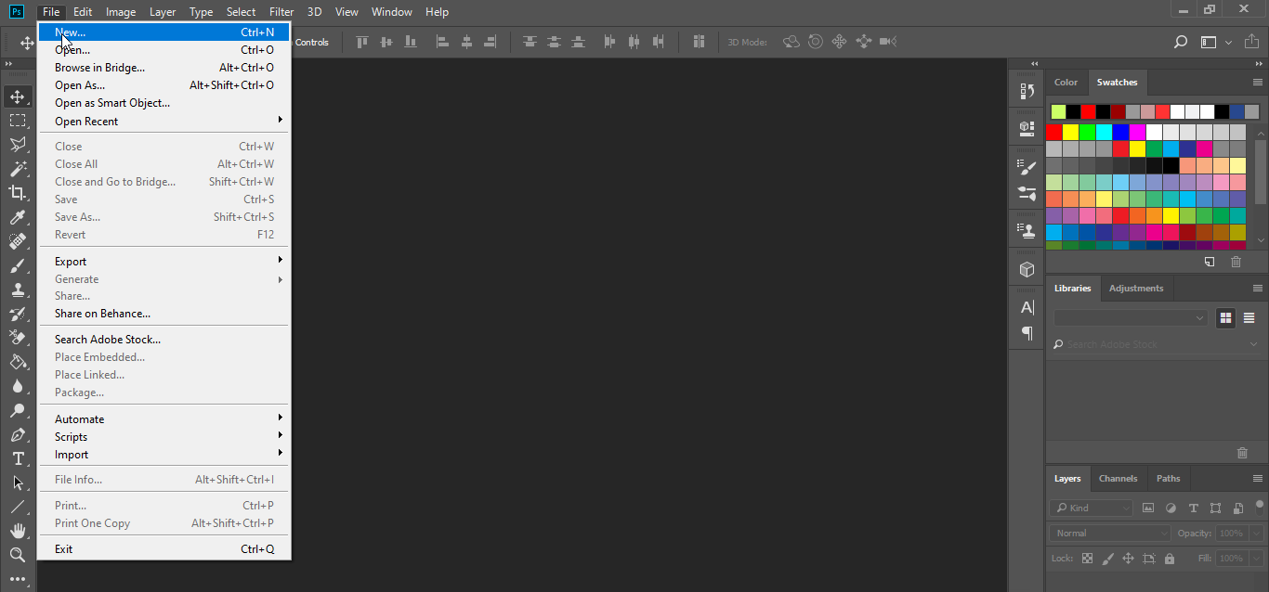Select the Path Selection tool

tap(18, 483)
